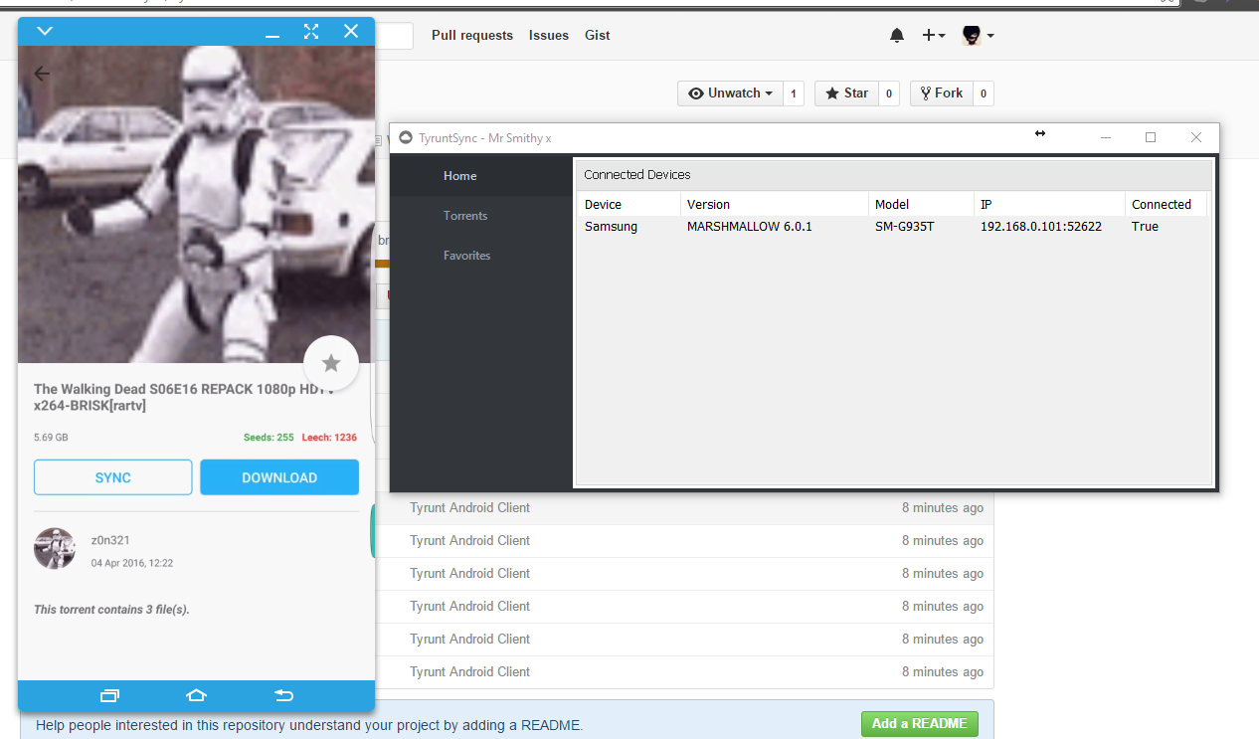Open the forks count next to Fork
Screen dimensions: 1259x739
983,93
